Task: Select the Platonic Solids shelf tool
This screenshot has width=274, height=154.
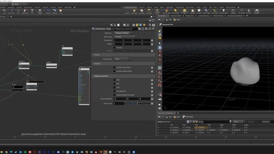Action: coord(40,12)
